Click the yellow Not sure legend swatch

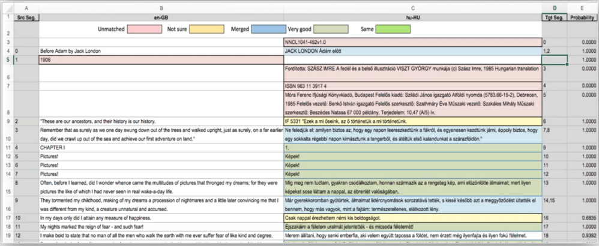pyautogui.click(x=206, y=29)
